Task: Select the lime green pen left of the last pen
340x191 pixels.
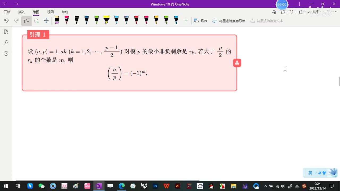Action: point(166,20)
